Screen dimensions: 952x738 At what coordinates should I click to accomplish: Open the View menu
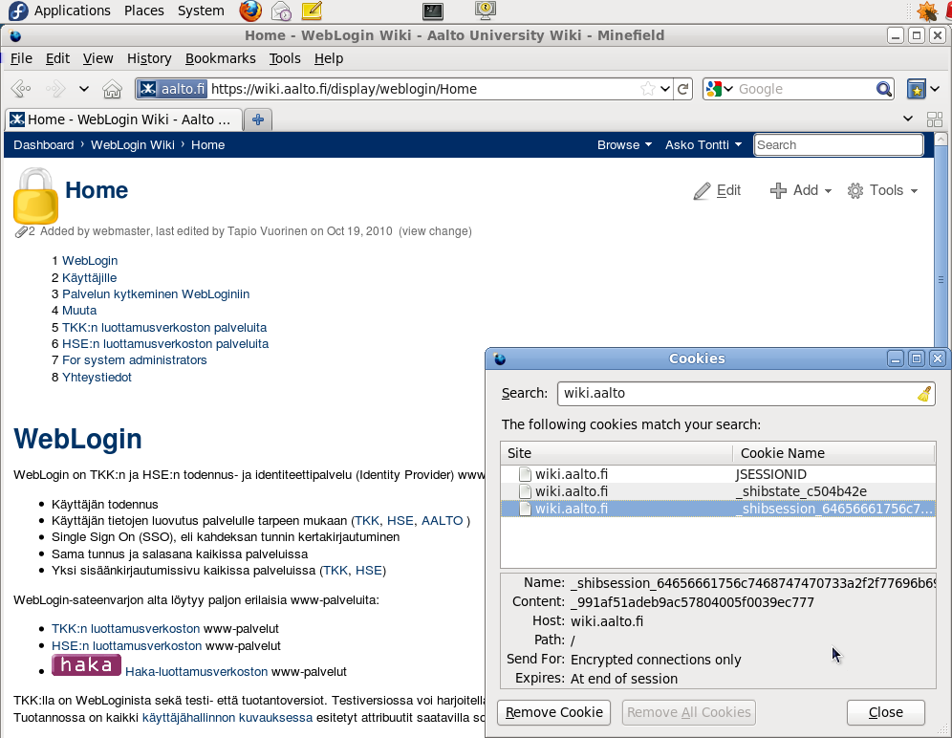pos(97,58)
